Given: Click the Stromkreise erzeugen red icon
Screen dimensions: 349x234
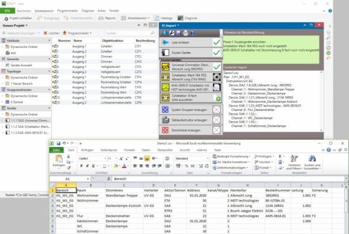Looking at the screenshot, I should pos(165,130).
